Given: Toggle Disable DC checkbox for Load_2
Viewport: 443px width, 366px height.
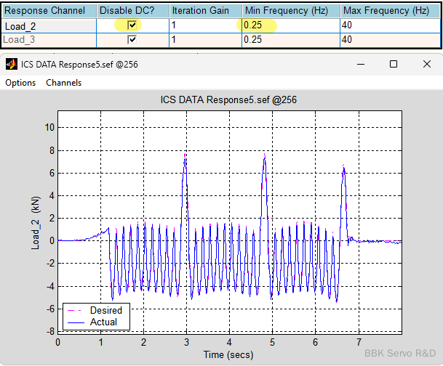Looking at the screenshot, I should [x=132, y=25].
